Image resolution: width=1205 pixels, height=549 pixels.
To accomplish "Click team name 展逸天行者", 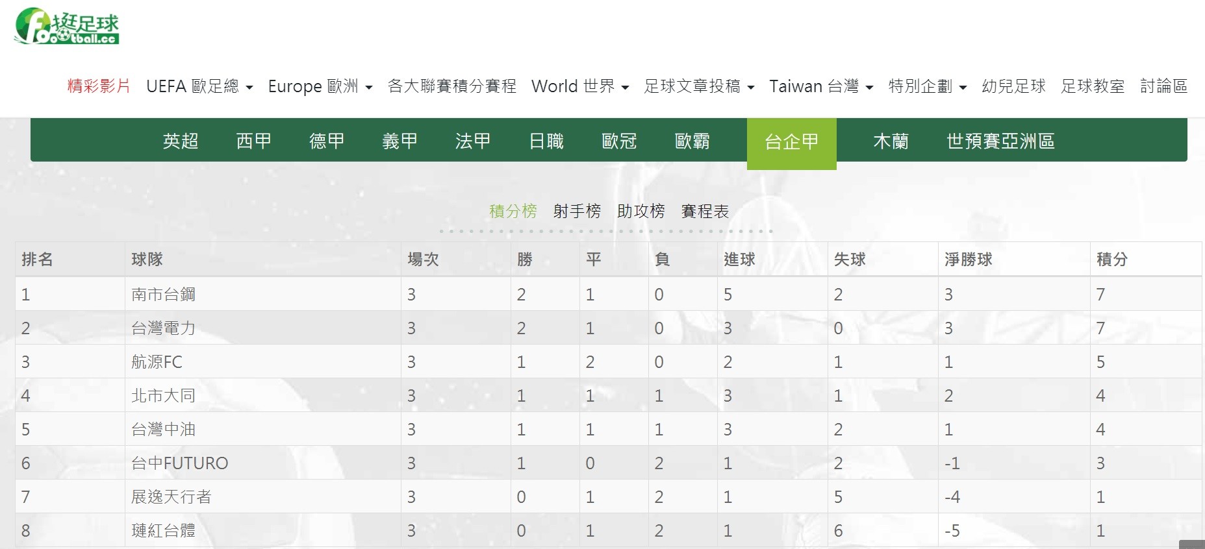I will pos(171,497).
